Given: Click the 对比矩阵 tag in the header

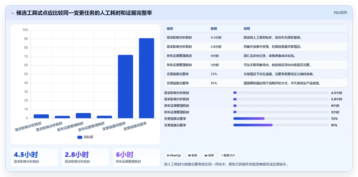Looking at the screenshot, I should click(x=340, y=13).
